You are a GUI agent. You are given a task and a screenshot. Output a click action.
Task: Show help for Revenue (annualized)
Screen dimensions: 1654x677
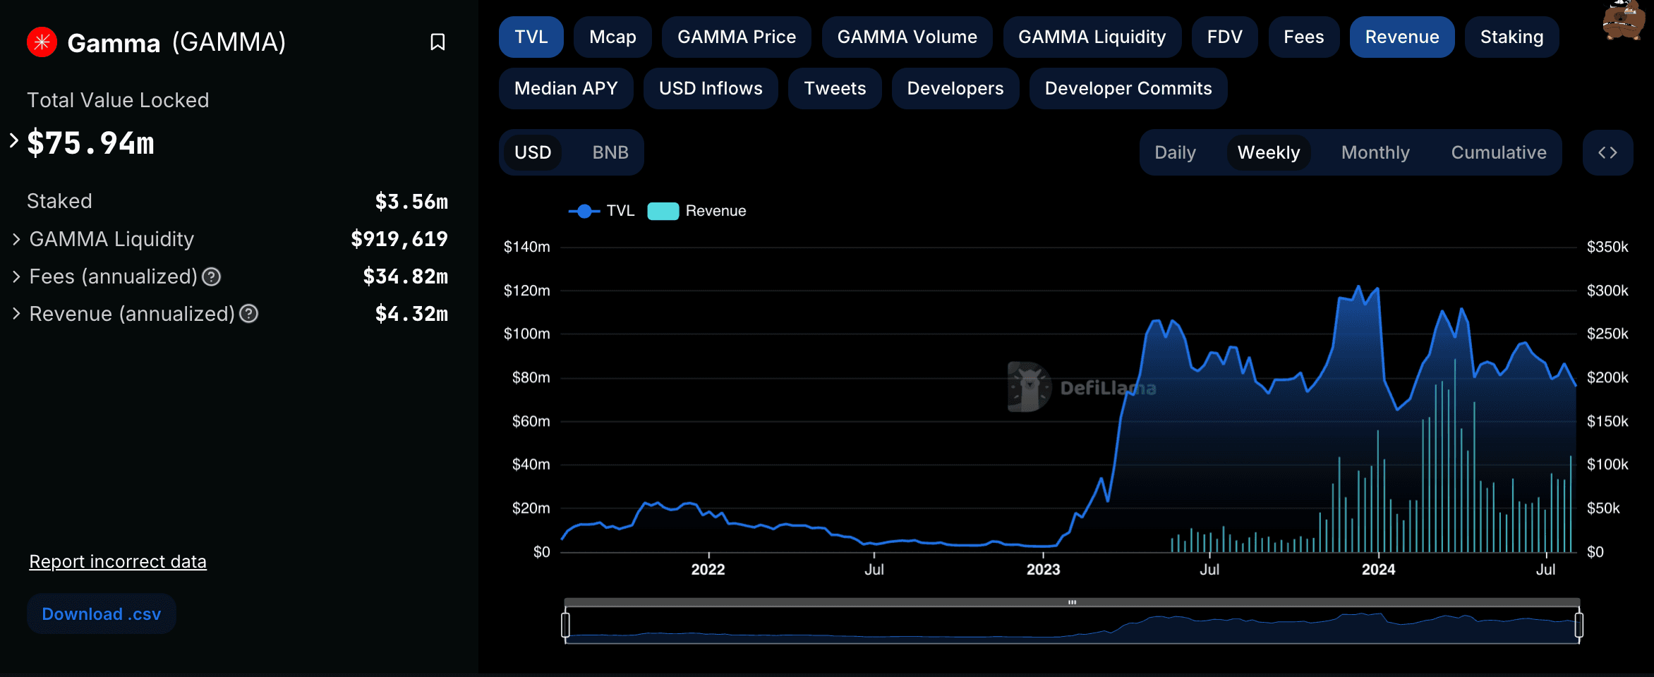pyautogui.click(x=249, y=314)
